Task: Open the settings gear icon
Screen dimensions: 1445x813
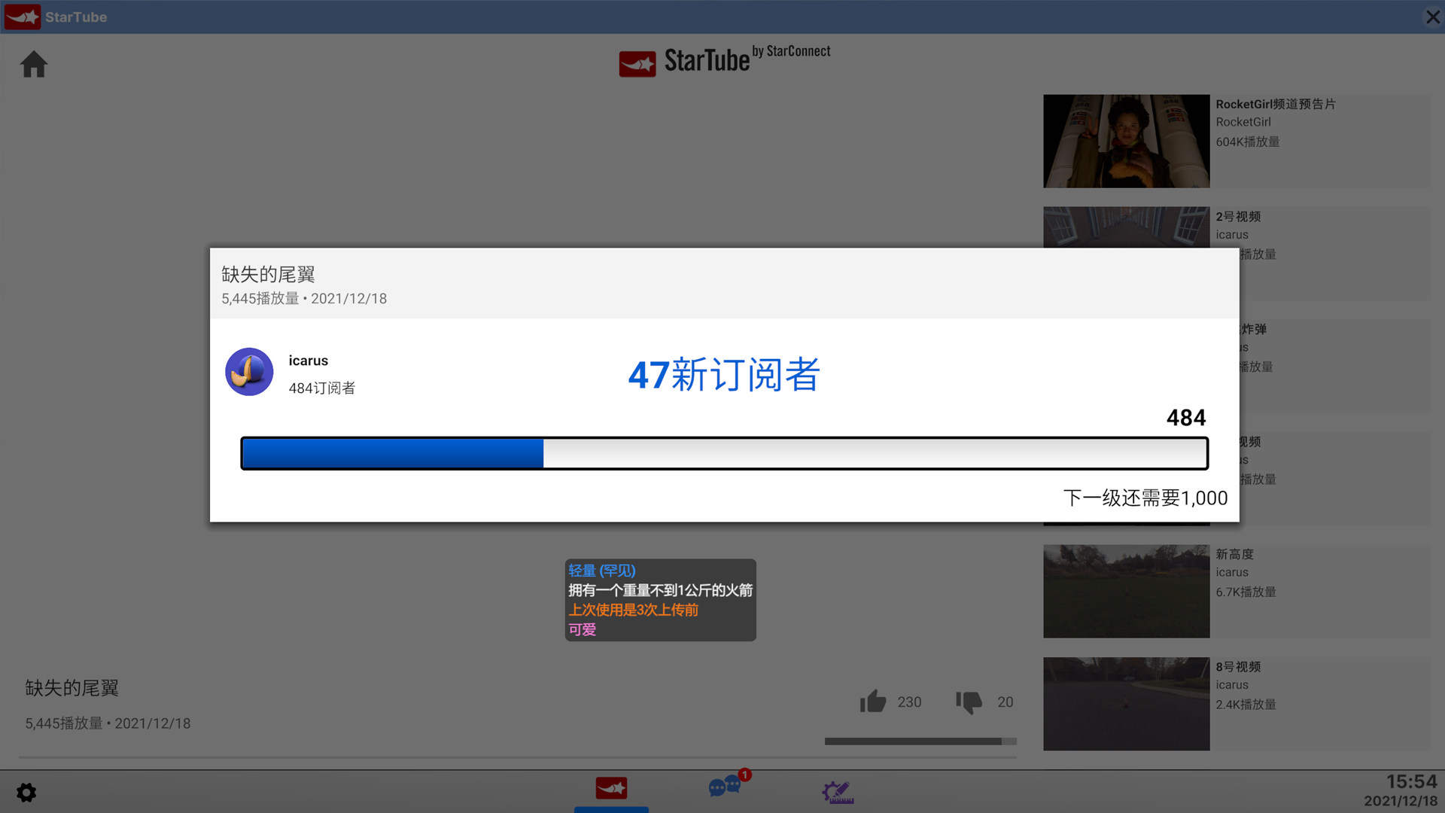Action: (x=26, y=792)
